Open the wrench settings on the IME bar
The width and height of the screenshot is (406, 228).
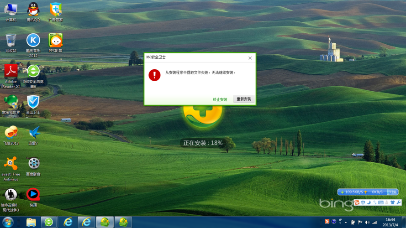(x=399, y=202)
